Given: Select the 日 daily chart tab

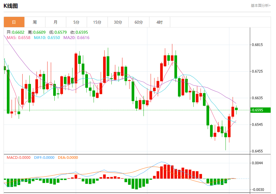Looking at the screenshot, I should click(x=14, y=22).
